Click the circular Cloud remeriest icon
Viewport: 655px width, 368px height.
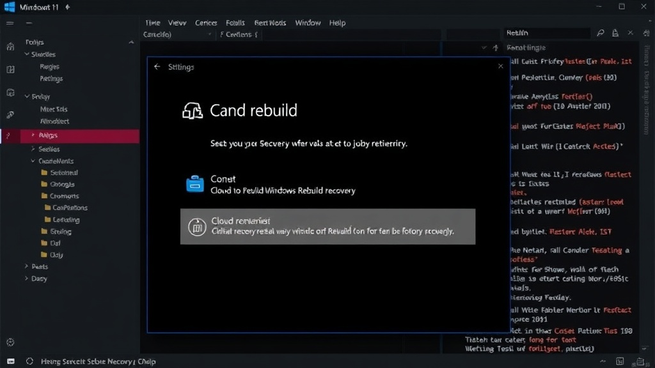point(197,227)
